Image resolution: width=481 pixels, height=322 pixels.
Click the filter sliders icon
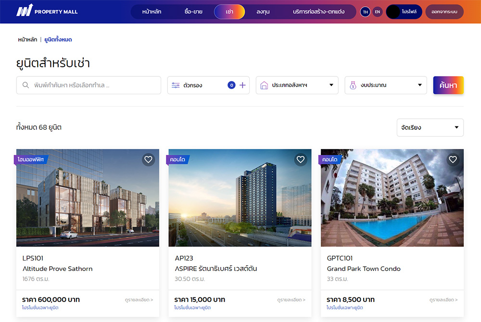coord(176,85)
